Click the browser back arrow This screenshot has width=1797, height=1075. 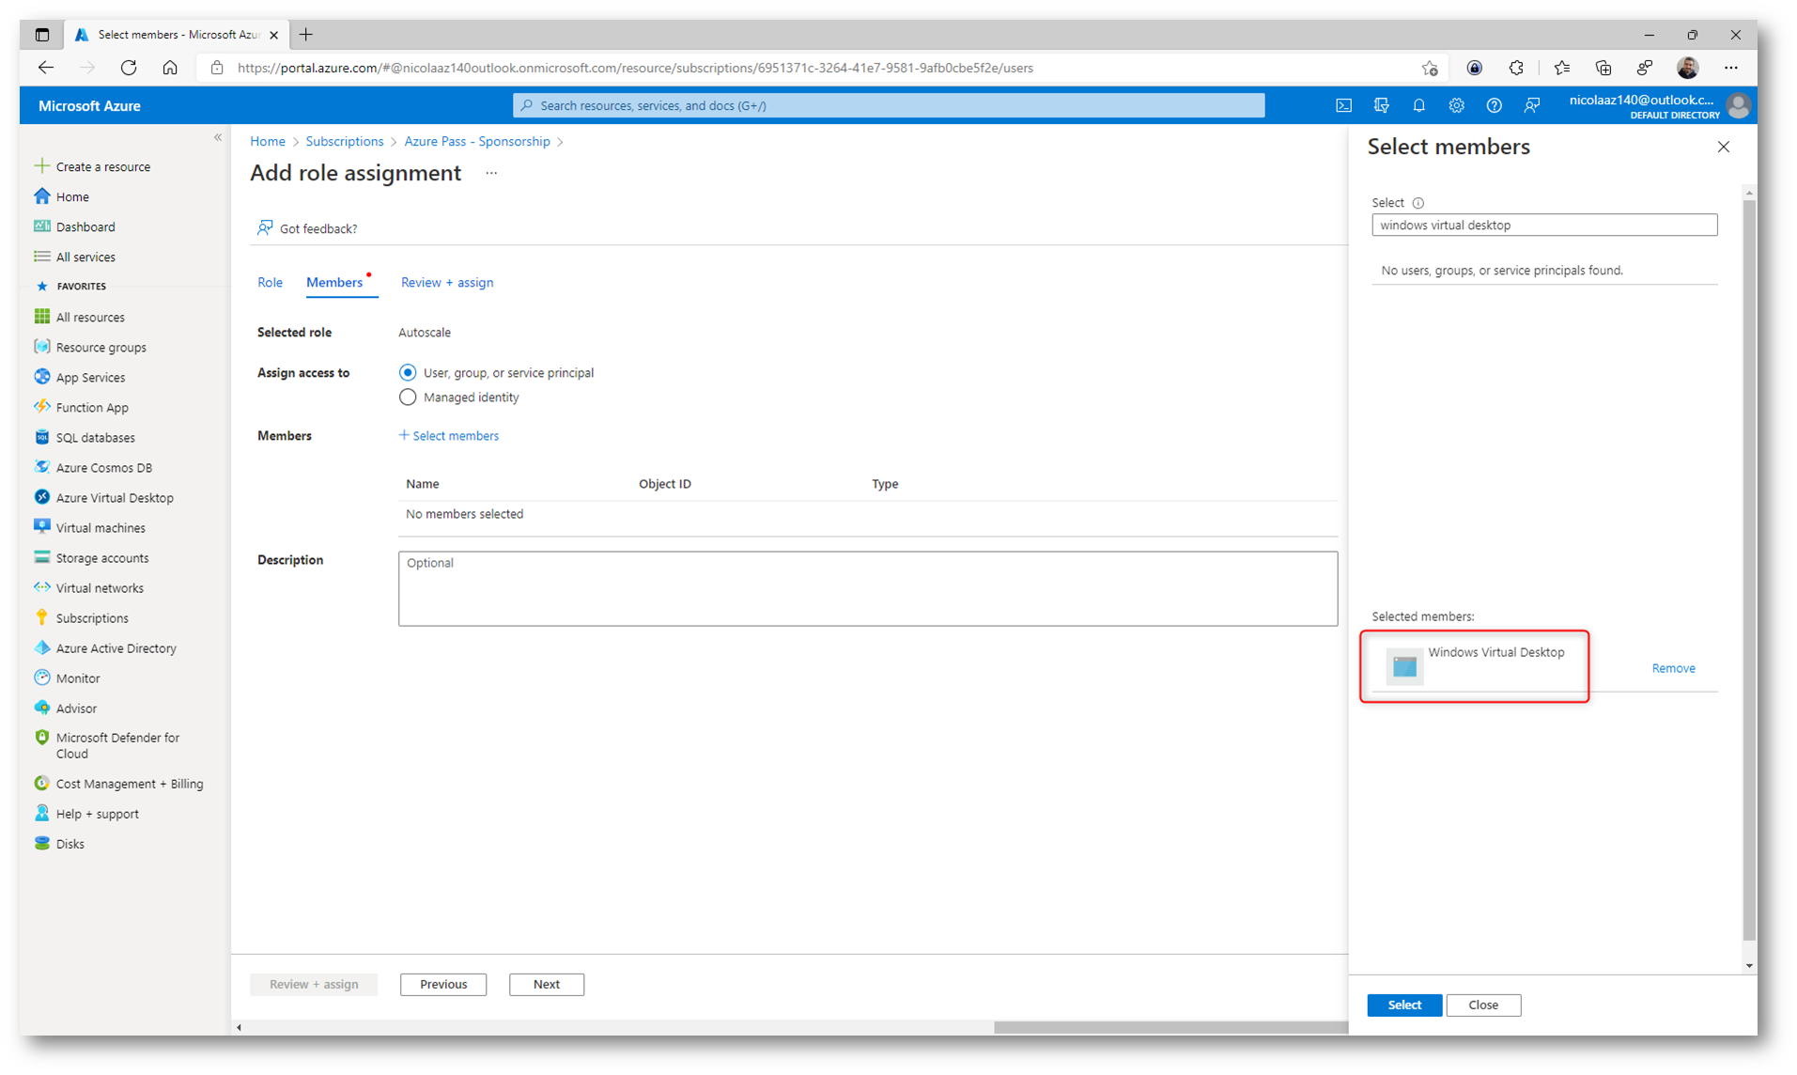tap(45, 68)
